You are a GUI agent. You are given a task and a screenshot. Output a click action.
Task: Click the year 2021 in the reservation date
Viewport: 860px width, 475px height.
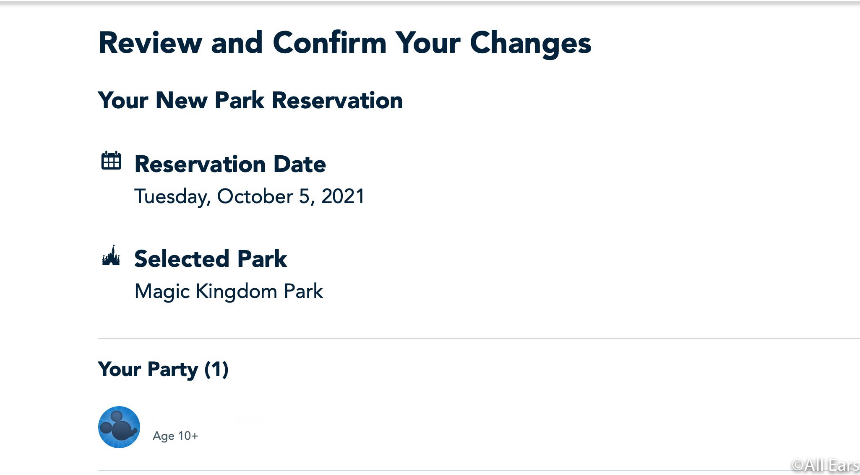click(x=343, y=196)
